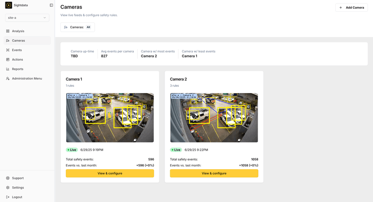Click the Cameras sidebar icon
The image size is (373, 202).
(x=8, y=40)
